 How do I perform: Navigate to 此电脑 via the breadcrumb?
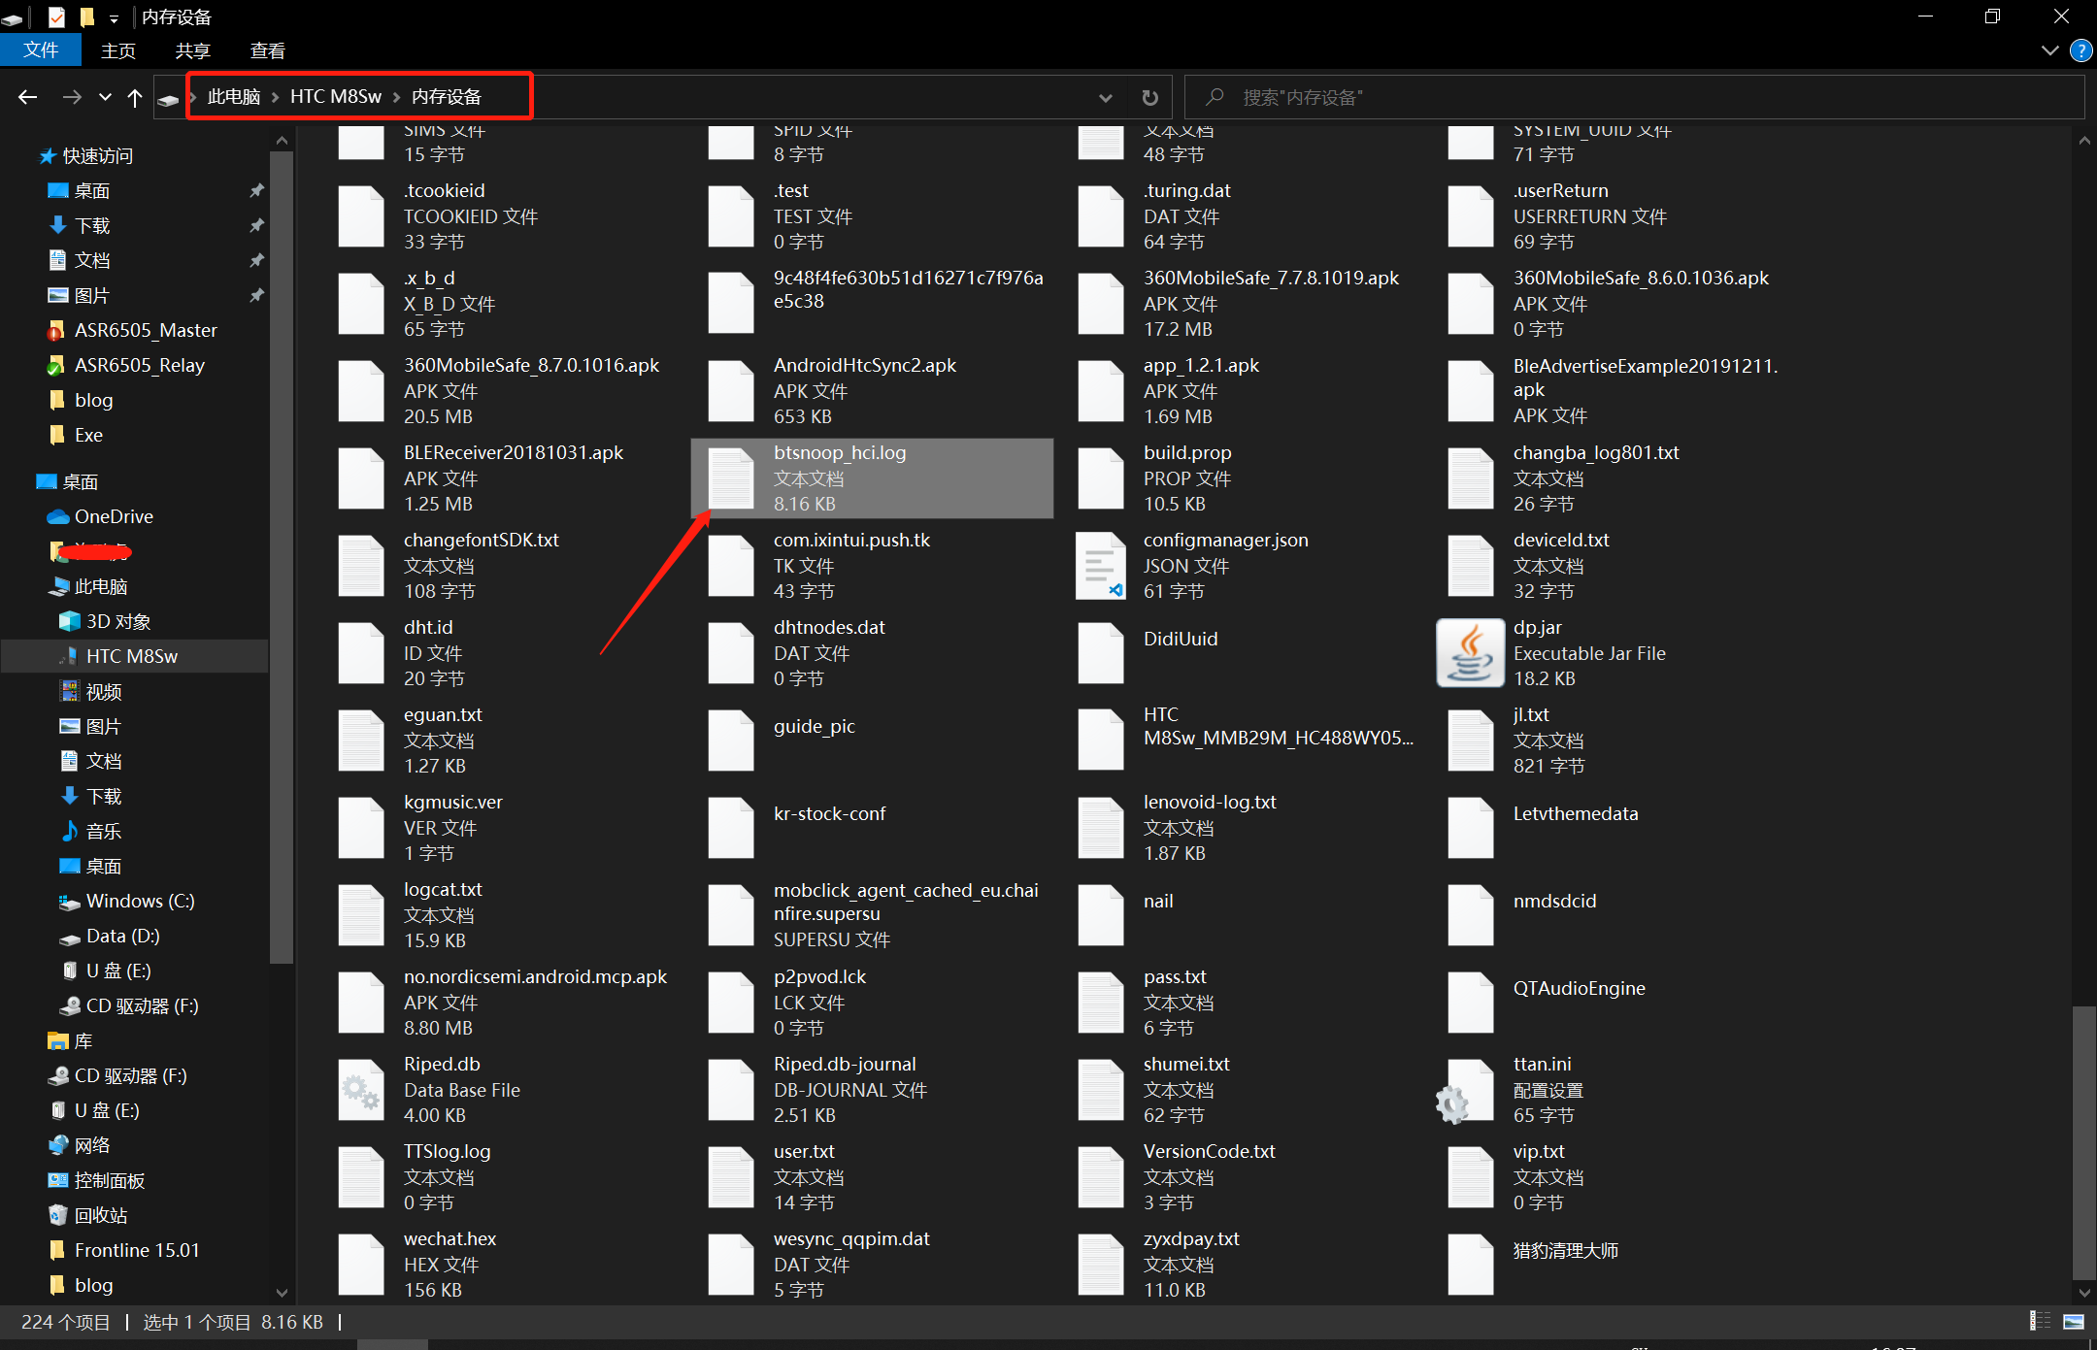pyautogui.click(x=233, y=96)
